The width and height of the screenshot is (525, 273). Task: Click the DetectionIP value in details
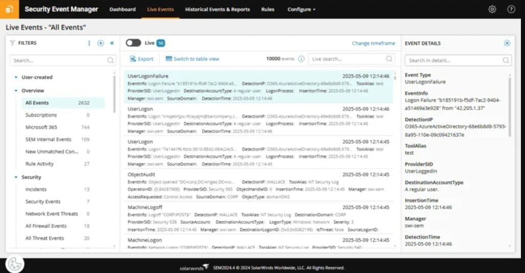point(456,131)
